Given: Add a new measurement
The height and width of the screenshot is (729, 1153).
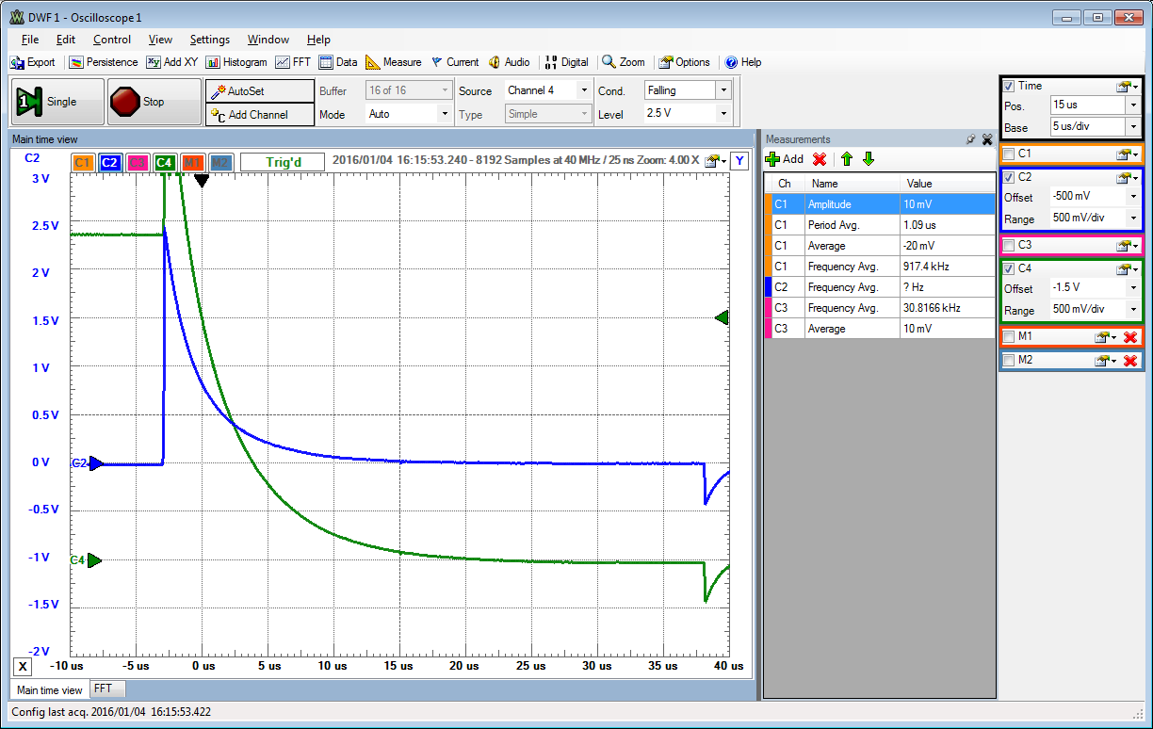Looking at the screenshot, I should click(x=784, y=158).
